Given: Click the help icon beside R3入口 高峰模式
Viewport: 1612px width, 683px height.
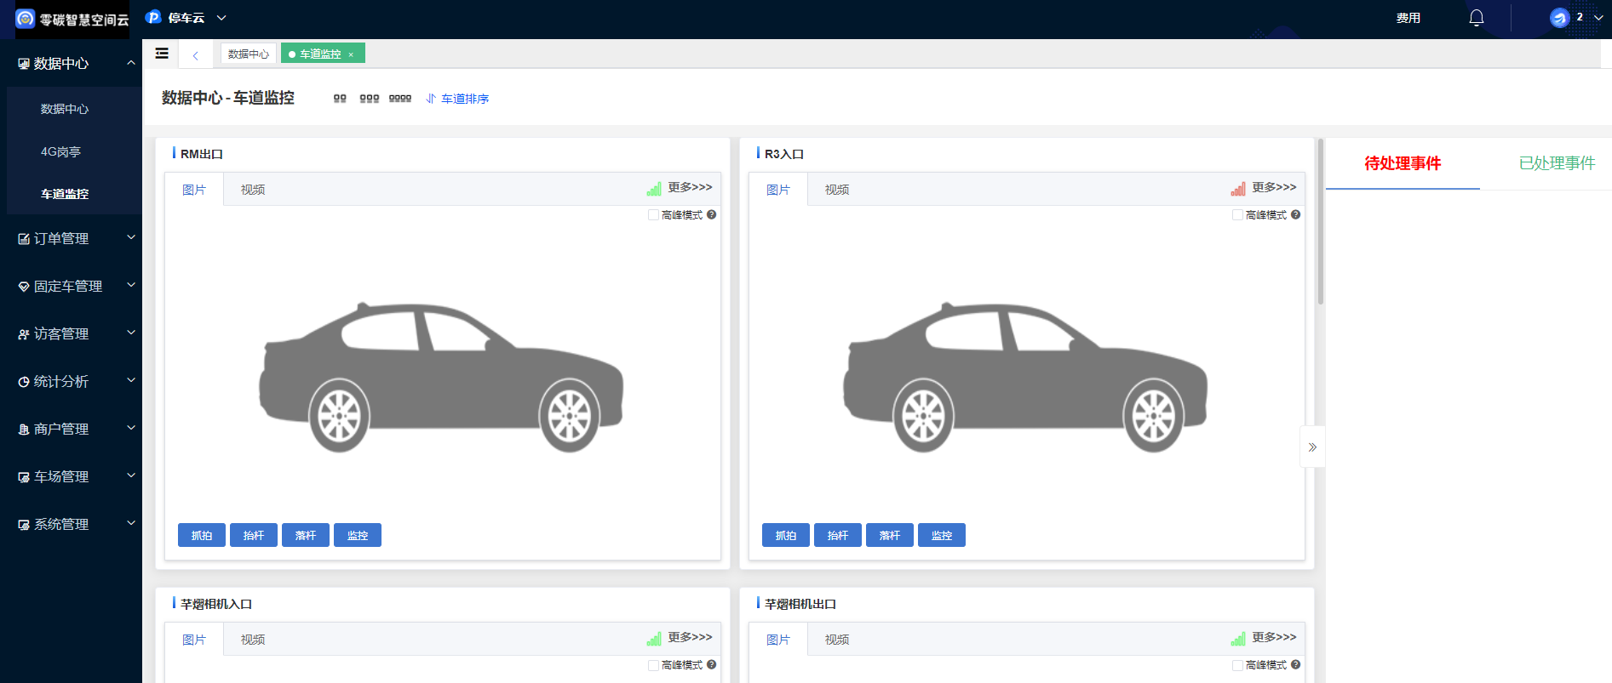Looking at the screenshot, I should [1296, 214].
